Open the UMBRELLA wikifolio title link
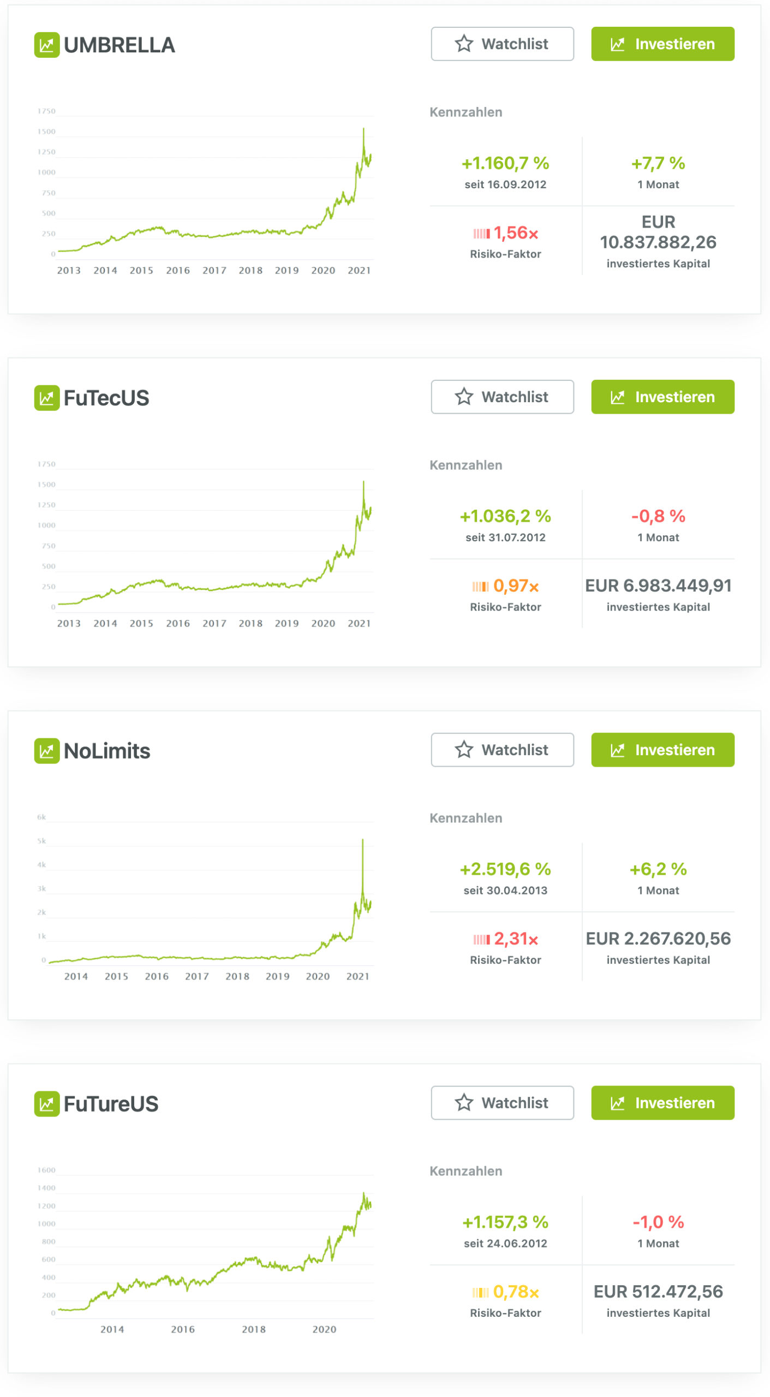The height and width of the screenshot is (1397, 770). [x=119, y=45]
